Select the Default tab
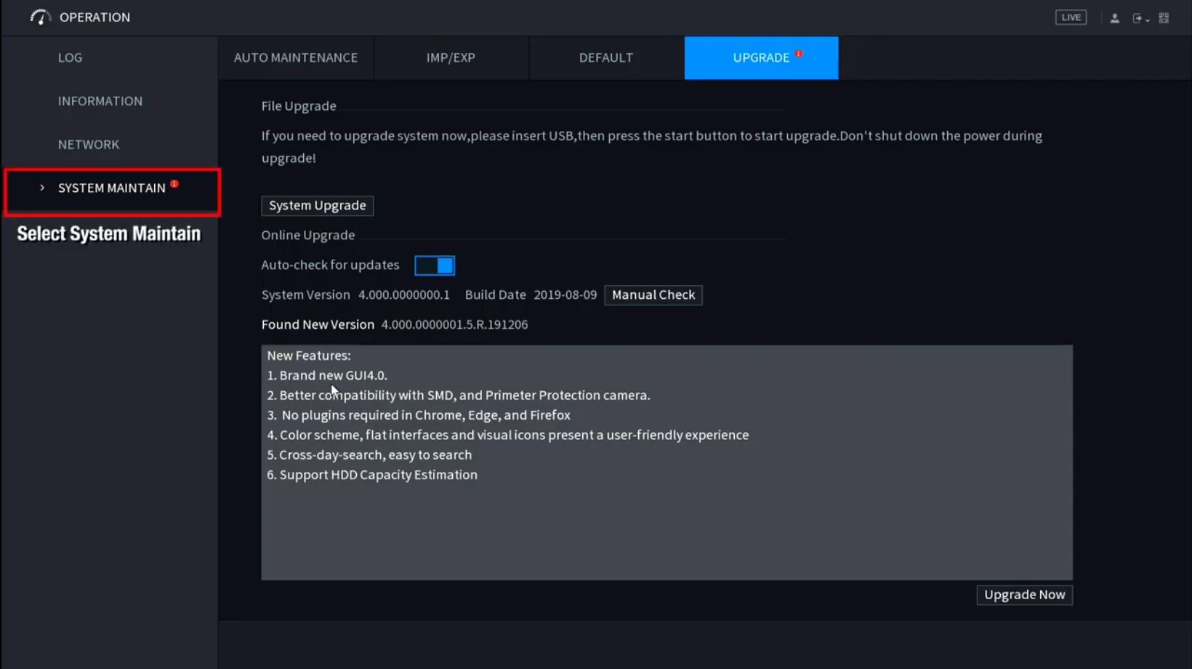Image resolution: width=1192 pixels, height=669 pixels. (605, 57)
